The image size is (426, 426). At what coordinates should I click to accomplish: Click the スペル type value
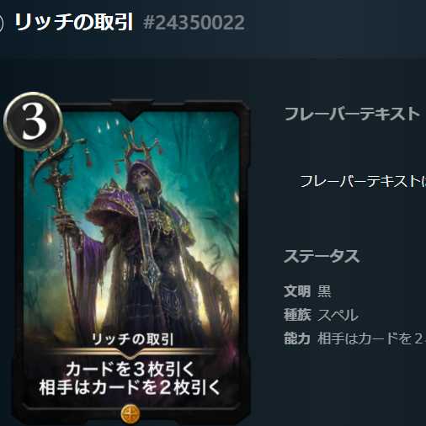click(338, 315)
